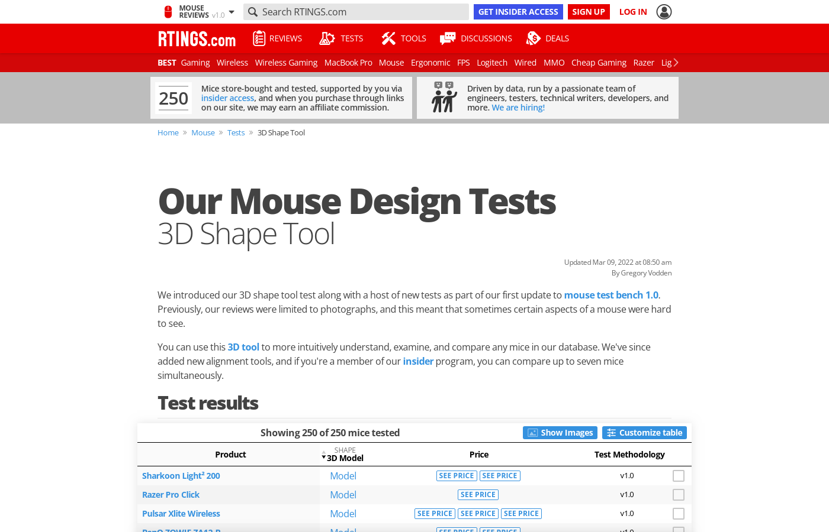The height and width of the screenshot is (532, 829).
Task: Select the MacBook Pro best-of link
Action: click(348, 63)
